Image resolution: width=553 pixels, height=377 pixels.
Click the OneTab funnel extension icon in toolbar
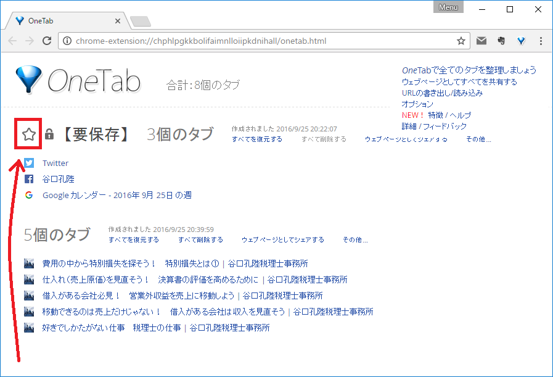521,41
